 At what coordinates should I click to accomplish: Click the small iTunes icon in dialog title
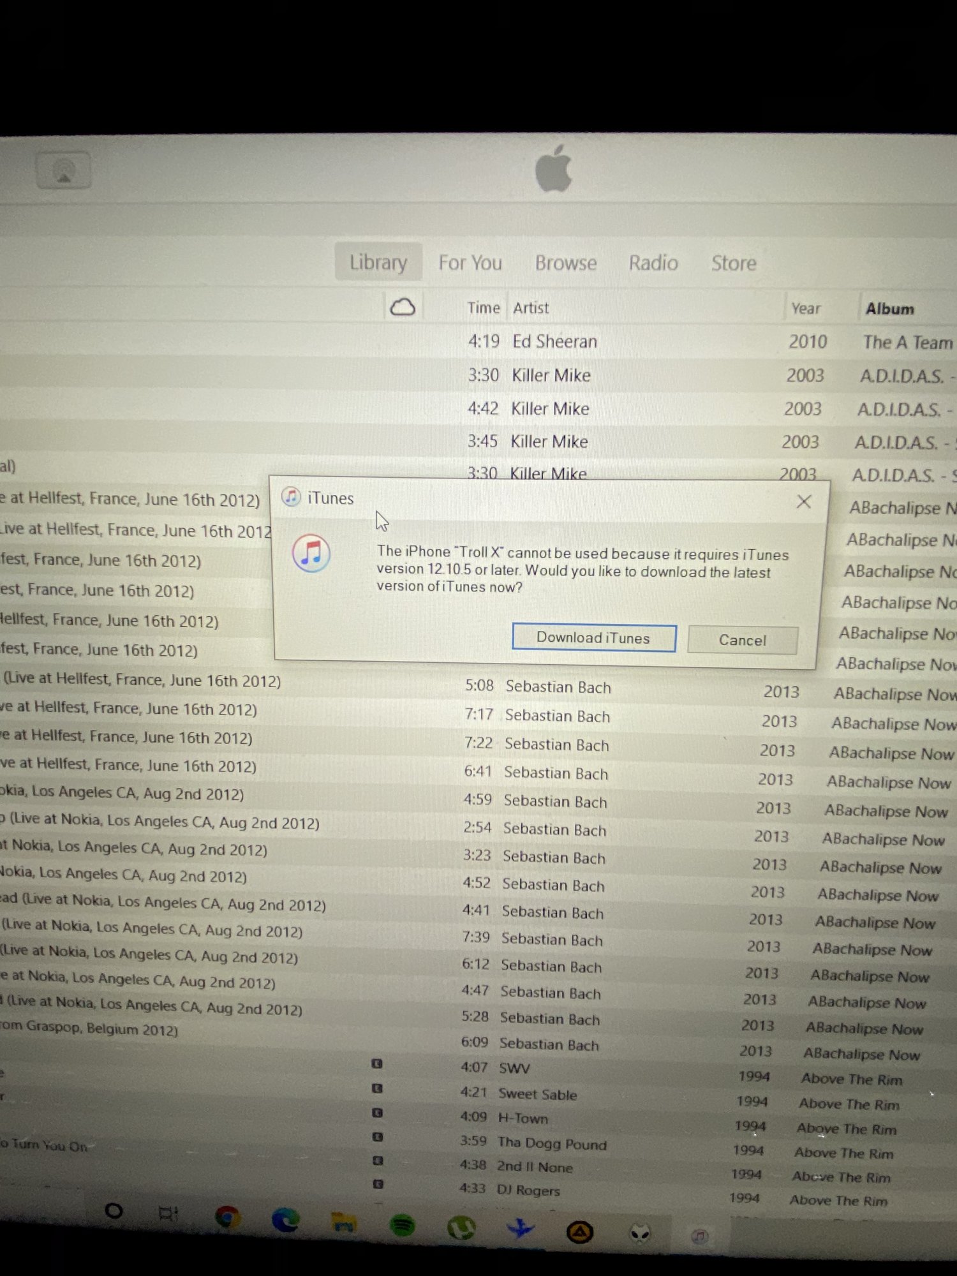pos(291,496)
